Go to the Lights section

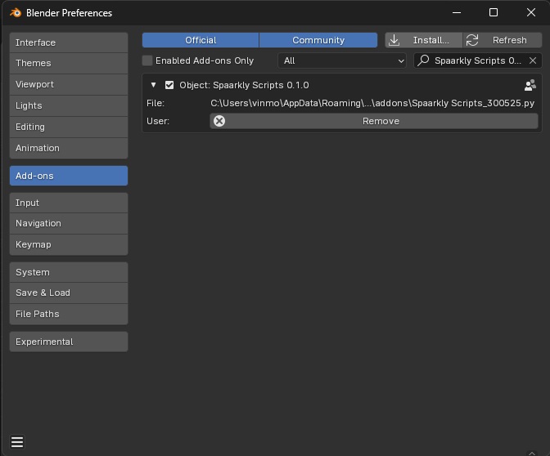(69, 105)
